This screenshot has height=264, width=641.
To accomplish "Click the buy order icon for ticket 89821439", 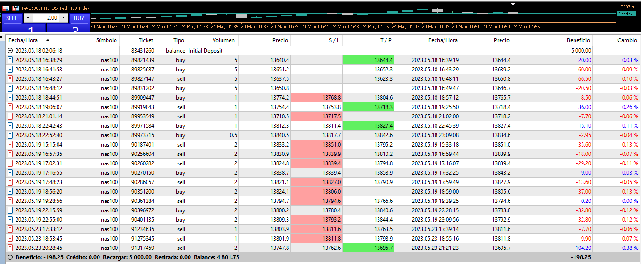I will point(10,60).
